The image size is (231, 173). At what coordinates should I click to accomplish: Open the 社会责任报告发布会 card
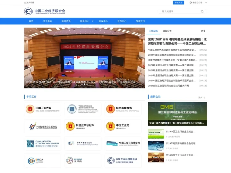coord(83,109)
